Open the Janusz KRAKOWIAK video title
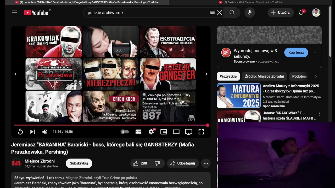 [x=289, y=116]
